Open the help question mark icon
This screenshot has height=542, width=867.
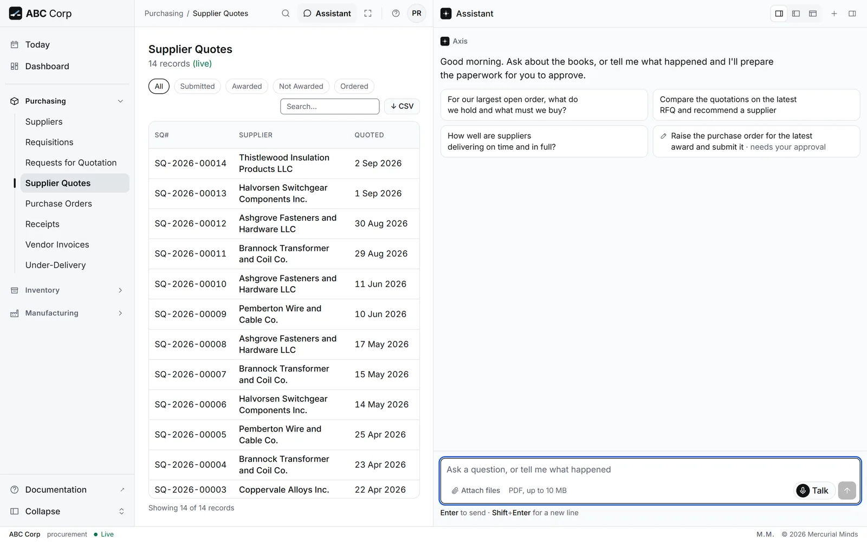click(x=396, y=14)
